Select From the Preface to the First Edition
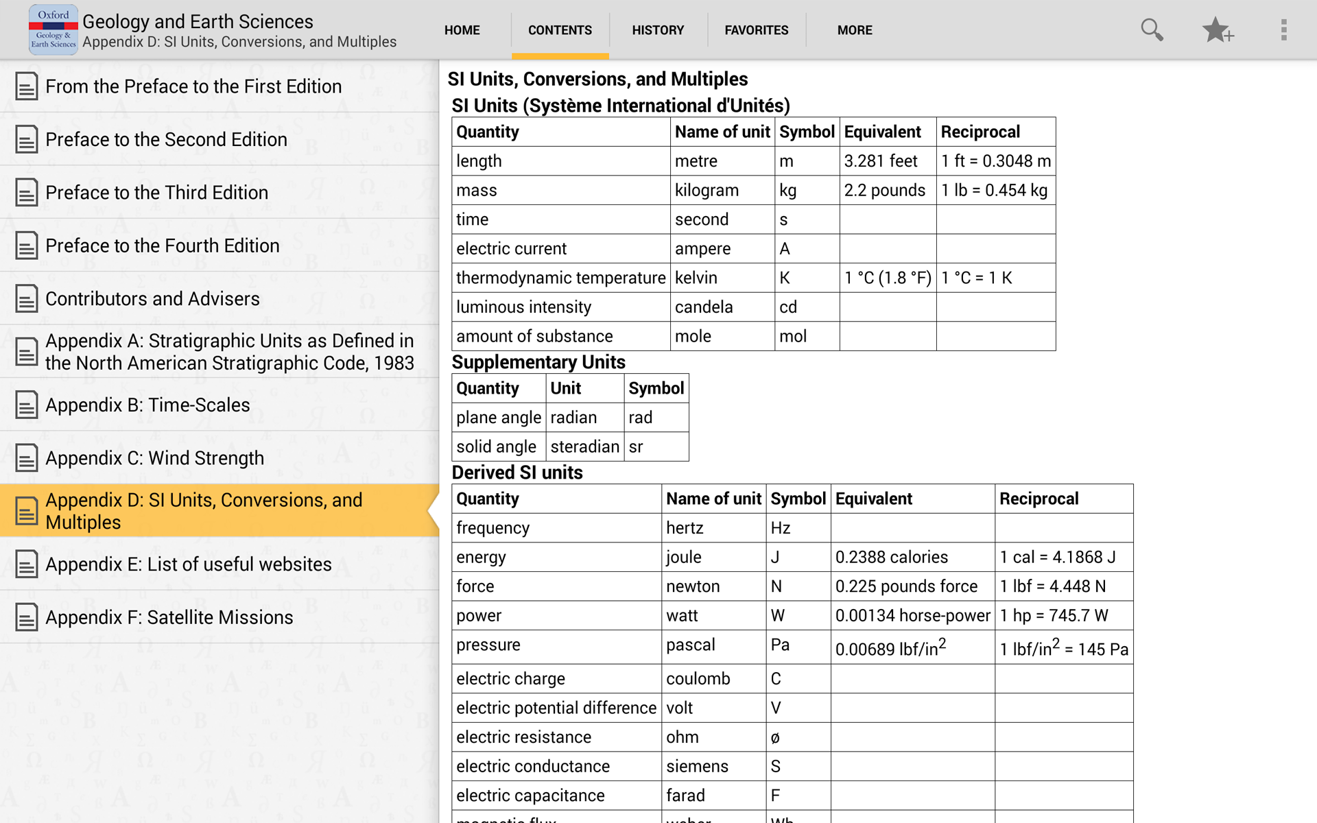This screenshot has width=1317, height=823. click(x=193, y=86)
